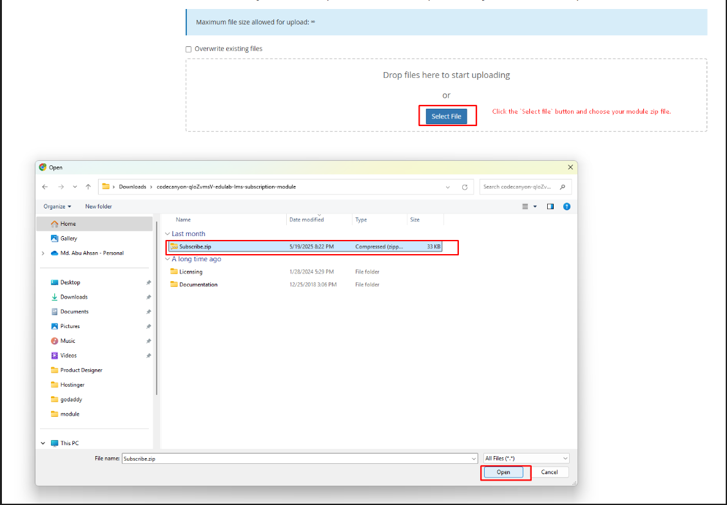Viewport: 727px width, 505px height.
Task: Show the preview pane icon
Action: [x=550, y=207]
